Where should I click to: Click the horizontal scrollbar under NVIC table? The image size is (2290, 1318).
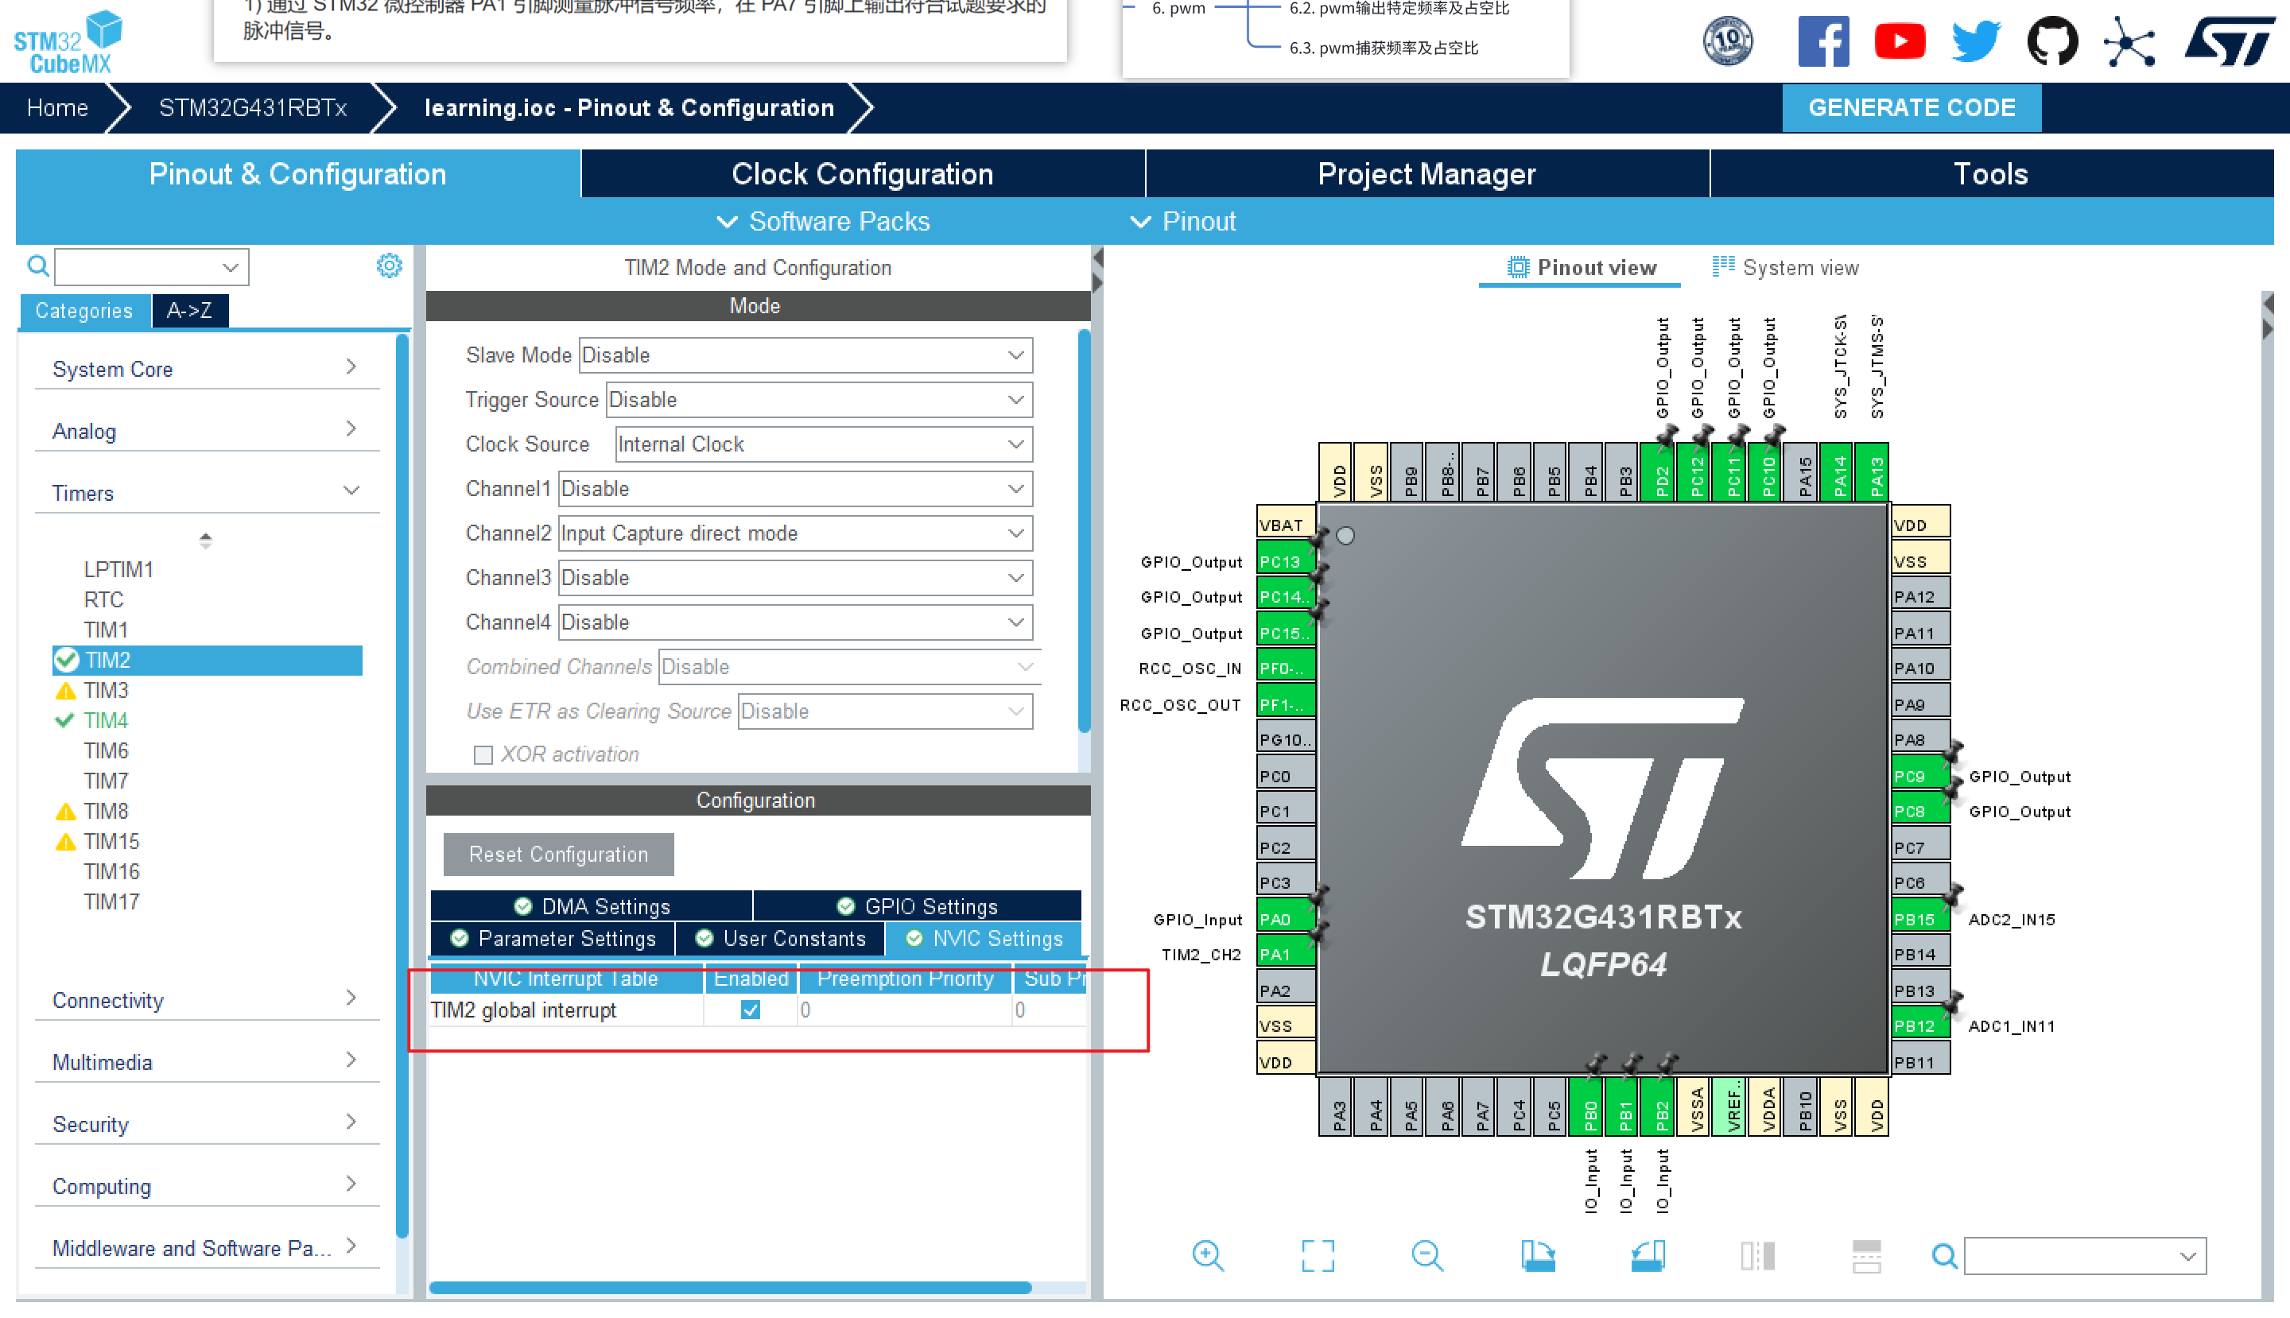point(730,1287)
